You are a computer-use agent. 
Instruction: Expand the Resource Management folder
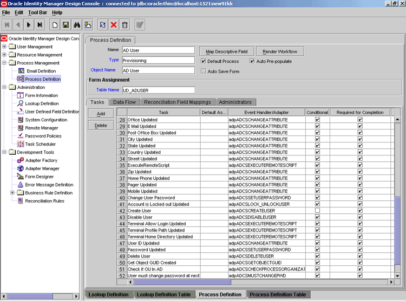pyautogui.click(x=4, y=55)
